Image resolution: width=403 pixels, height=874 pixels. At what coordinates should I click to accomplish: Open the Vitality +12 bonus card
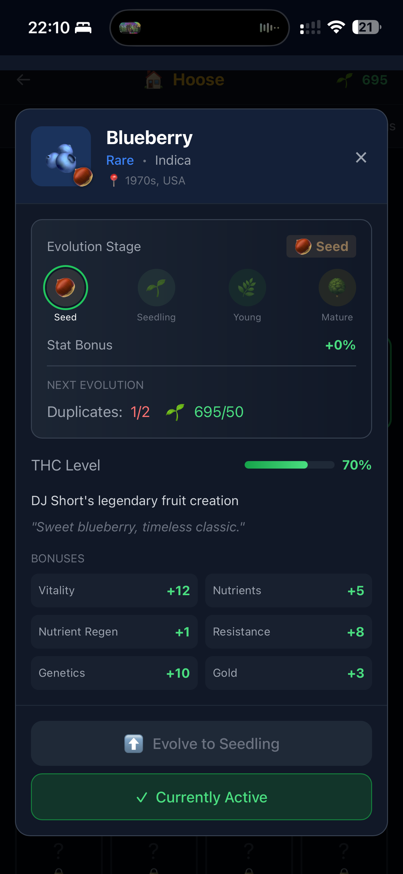[114, 590]
